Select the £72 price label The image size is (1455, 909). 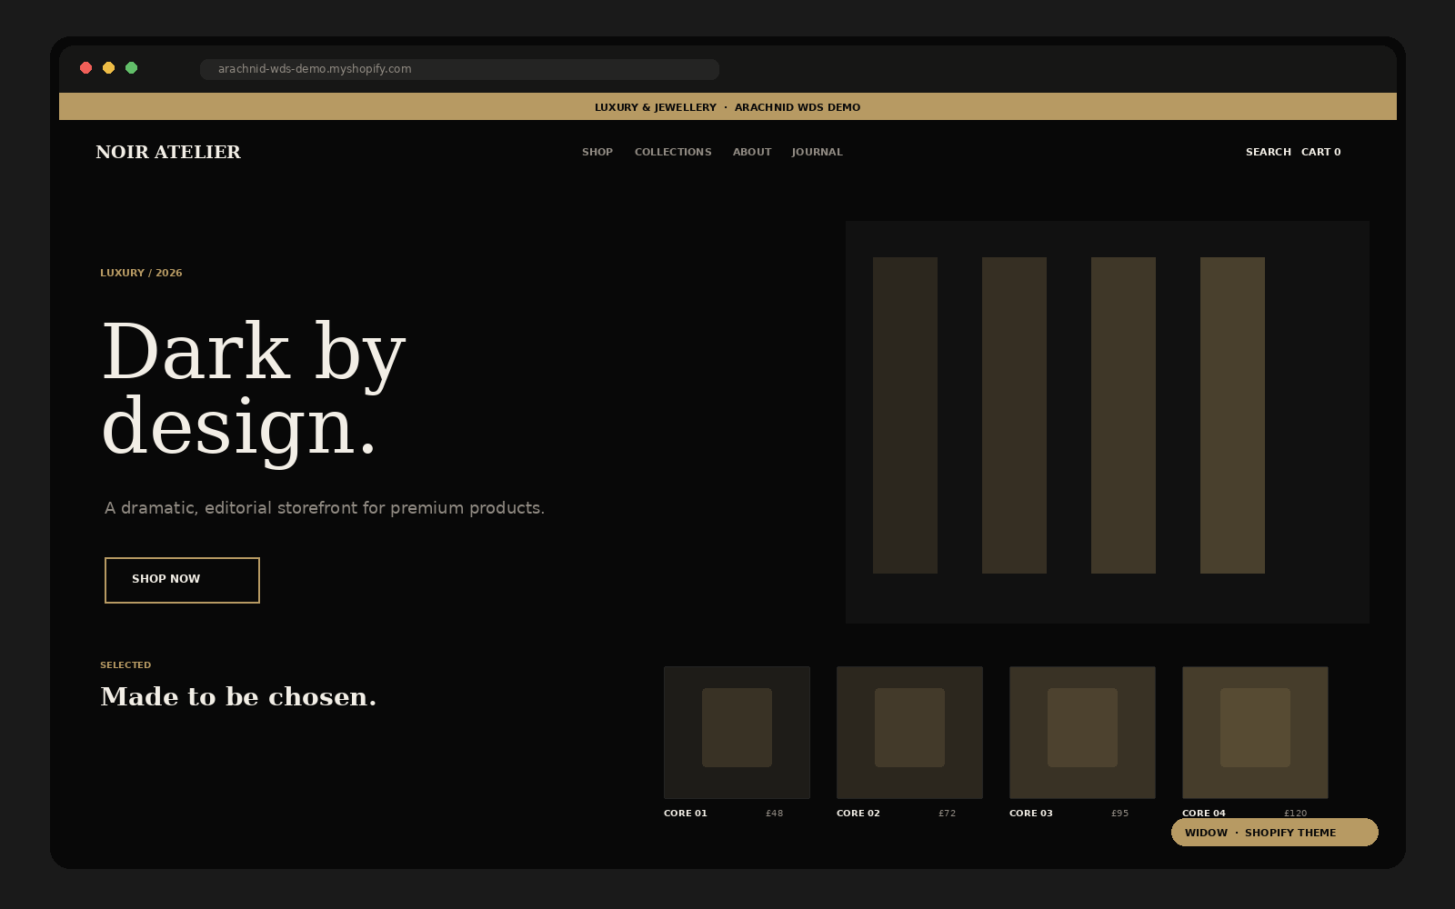pos(948,814)
